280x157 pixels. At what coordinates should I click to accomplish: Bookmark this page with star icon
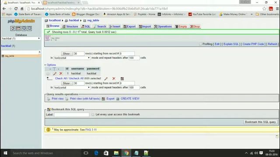[264, 9]
